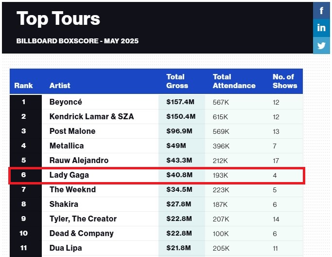This screenshot has height=257, width=332.
Task: Click Tyler, The Creator name
Action: click(83, 219)
